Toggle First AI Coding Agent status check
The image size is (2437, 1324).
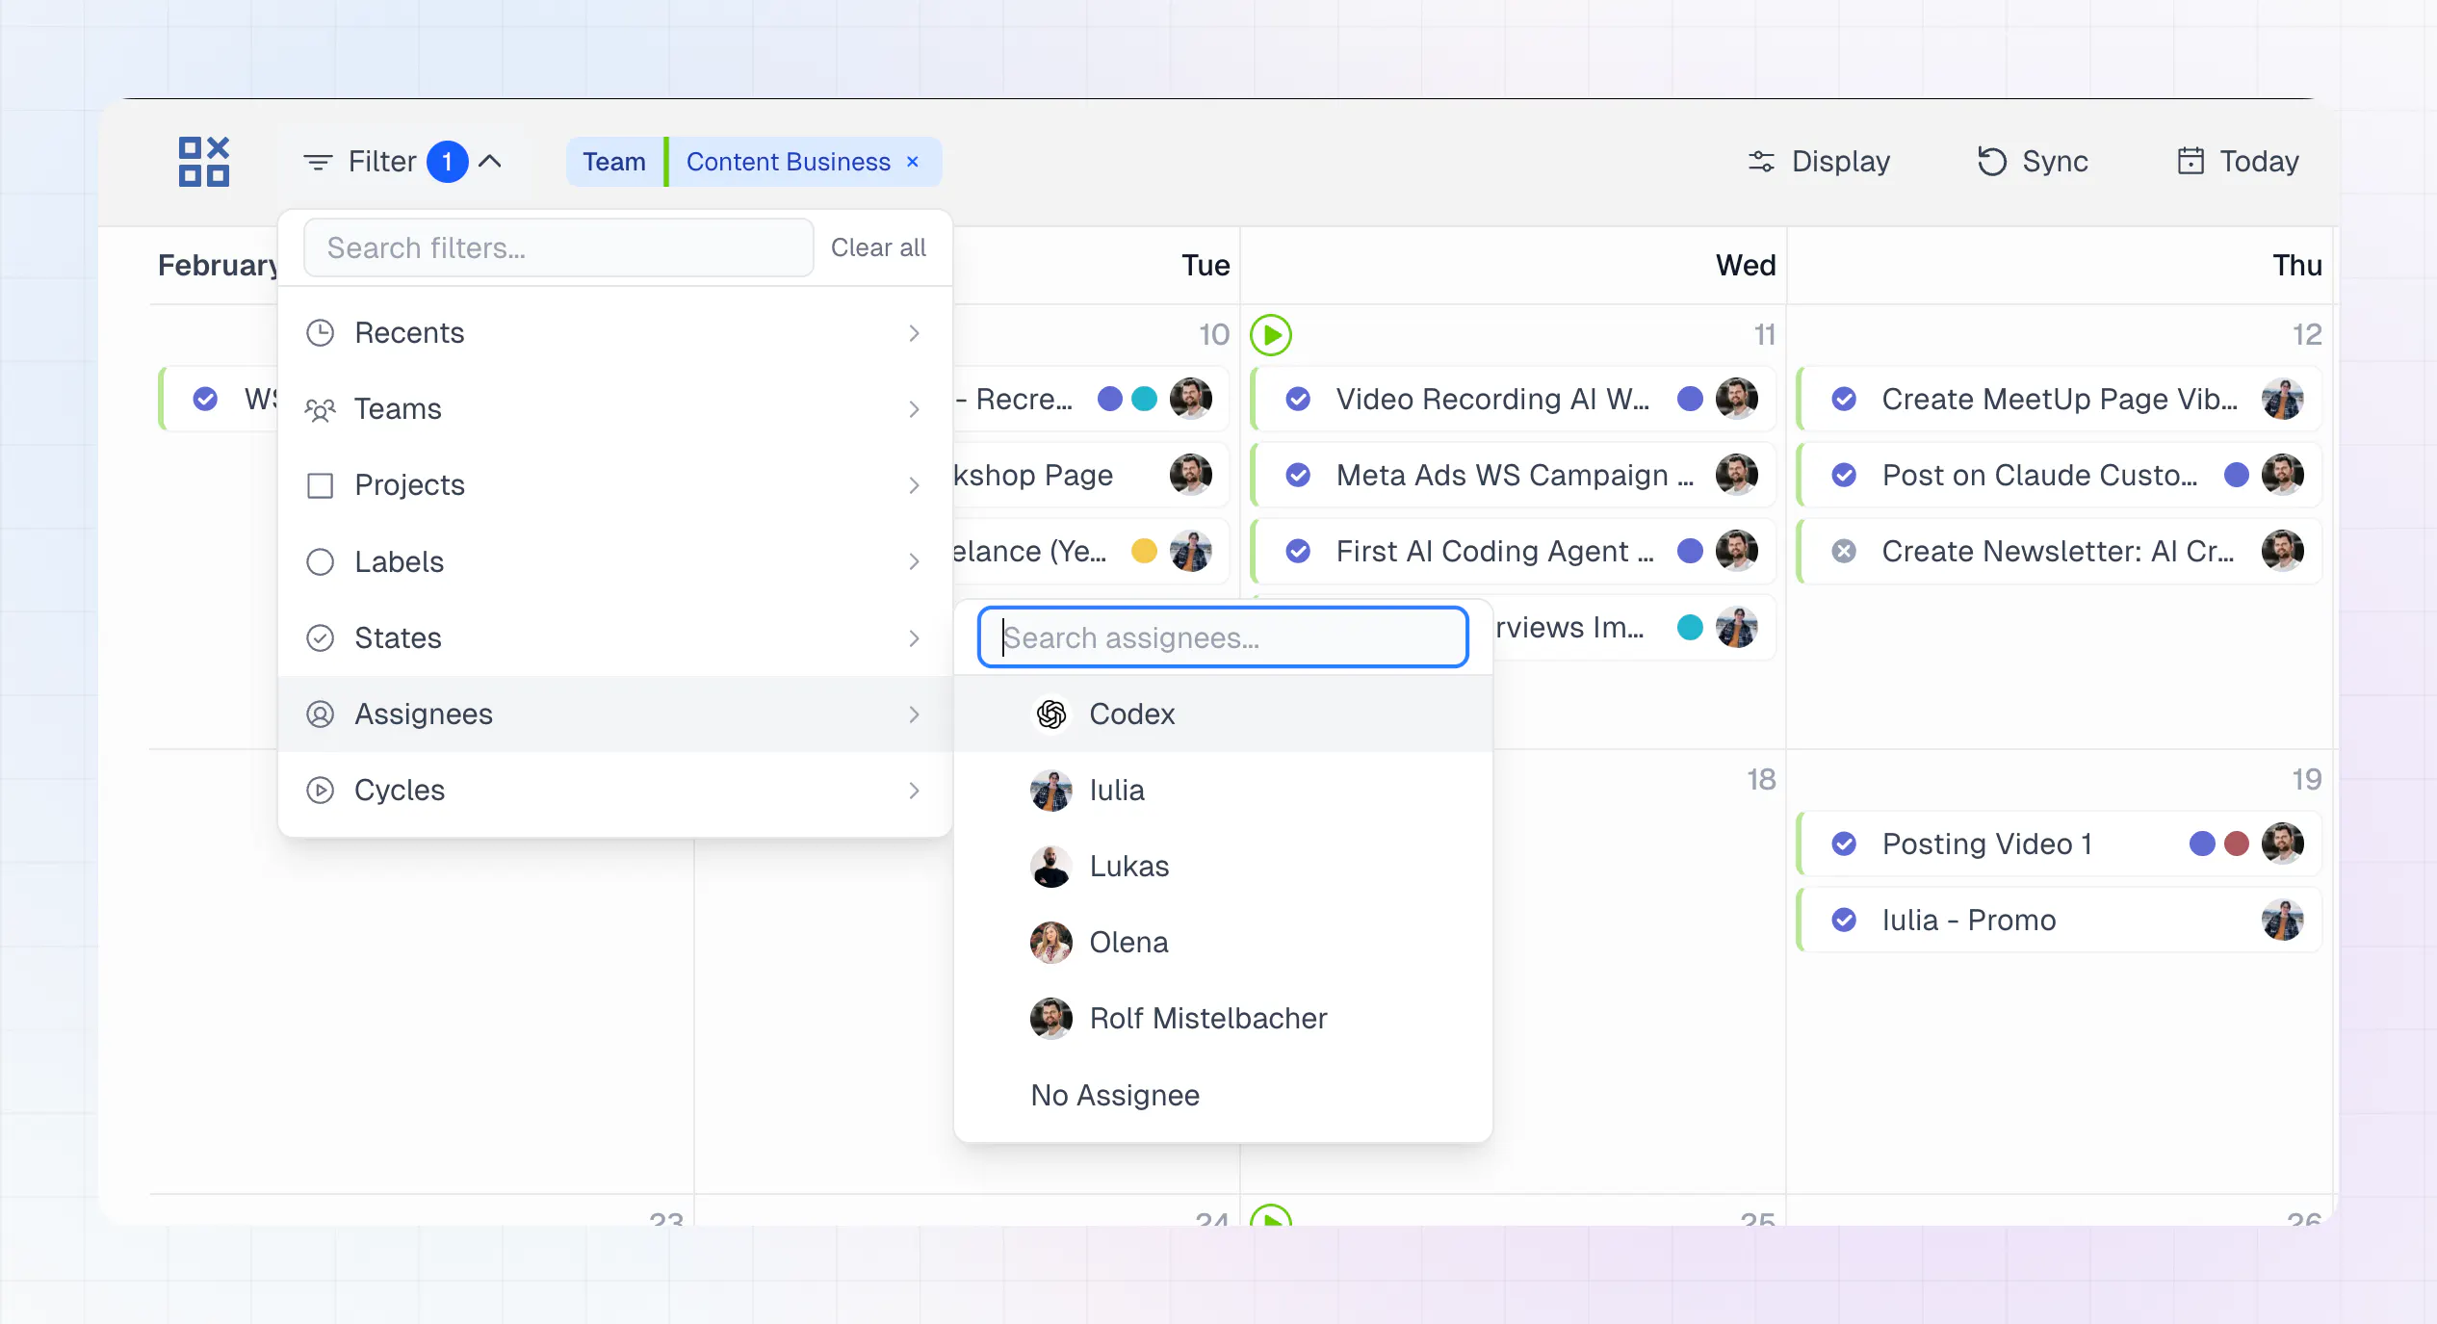pyautogui.click(x=1298, y=551)
